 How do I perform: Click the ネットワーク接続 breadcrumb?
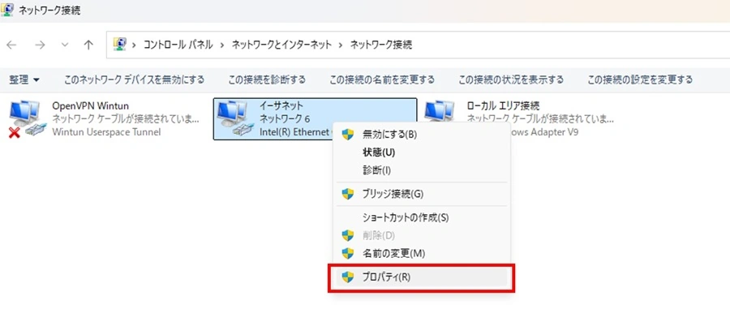[381, 45]
